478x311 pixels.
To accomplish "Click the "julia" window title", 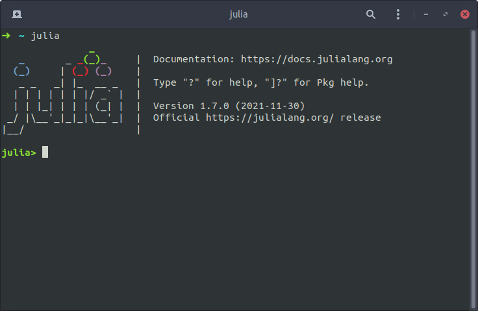I will click(x=238, y=14).
